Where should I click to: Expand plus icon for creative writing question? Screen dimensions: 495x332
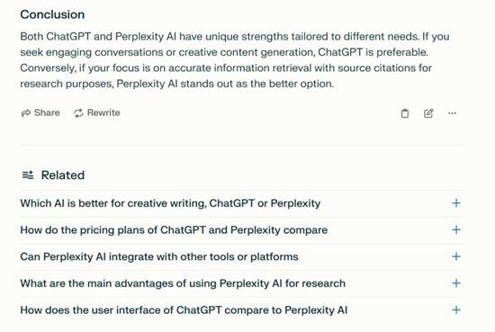(x=456, y=203)
